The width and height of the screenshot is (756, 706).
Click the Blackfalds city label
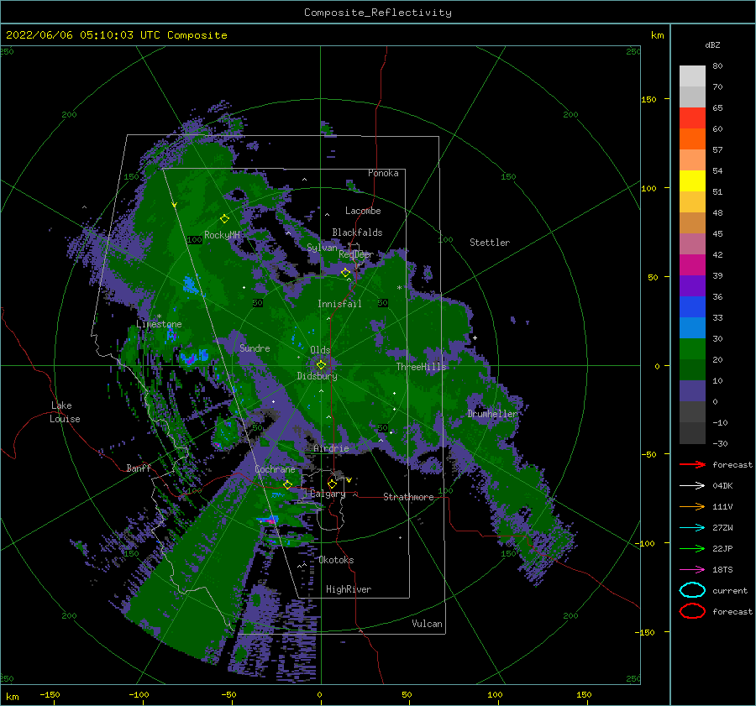pyautogui.click(x=357, y=233)
